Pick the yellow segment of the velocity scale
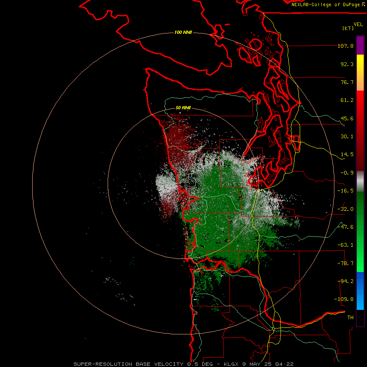The image size is (367, 367). [360, 64]
